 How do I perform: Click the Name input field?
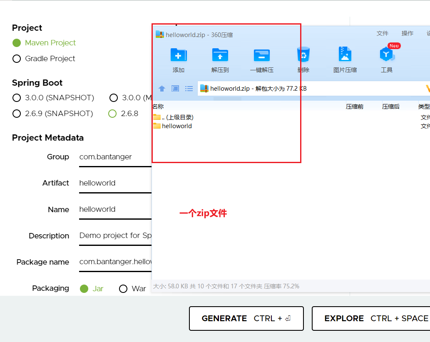click(x=115, y=210)
